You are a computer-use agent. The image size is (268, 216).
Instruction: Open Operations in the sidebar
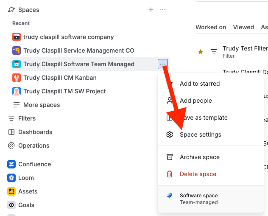point(33,146)
